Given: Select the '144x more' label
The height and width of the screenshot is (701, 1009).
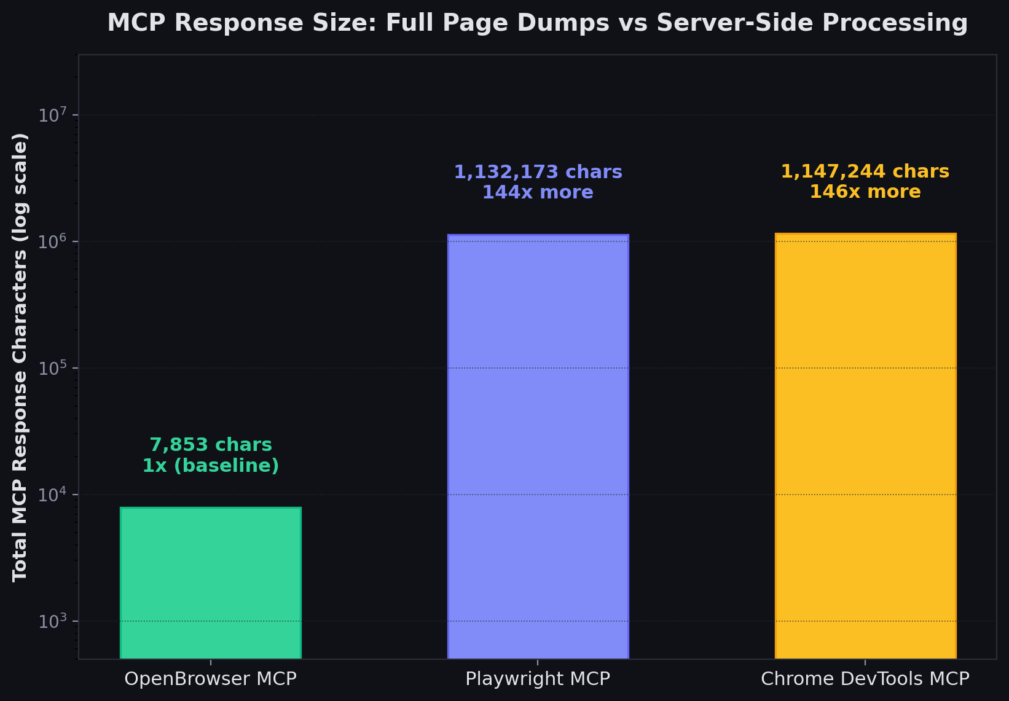Looking at the screenshot, I should (x=538, y=192).
